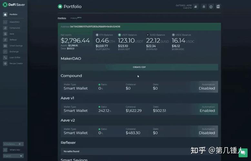This screenshot has width=251, height=161.
Task: Click the wallet icon in top-right corner
Action: tap(218, 7)
